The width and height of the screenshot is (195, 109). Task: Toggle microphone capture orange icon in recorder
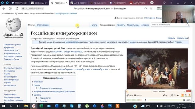click(x=190, y=95)
